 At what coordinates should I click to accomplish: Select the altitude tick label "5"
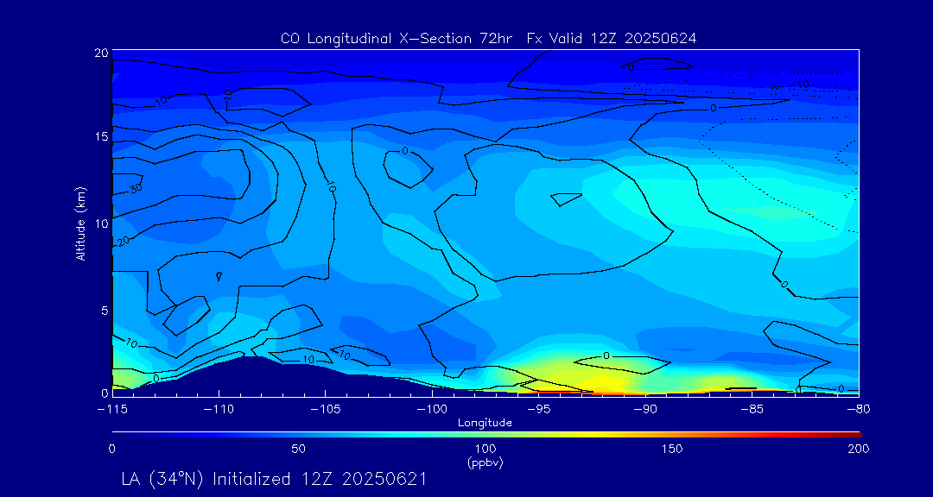coord(105,311)
